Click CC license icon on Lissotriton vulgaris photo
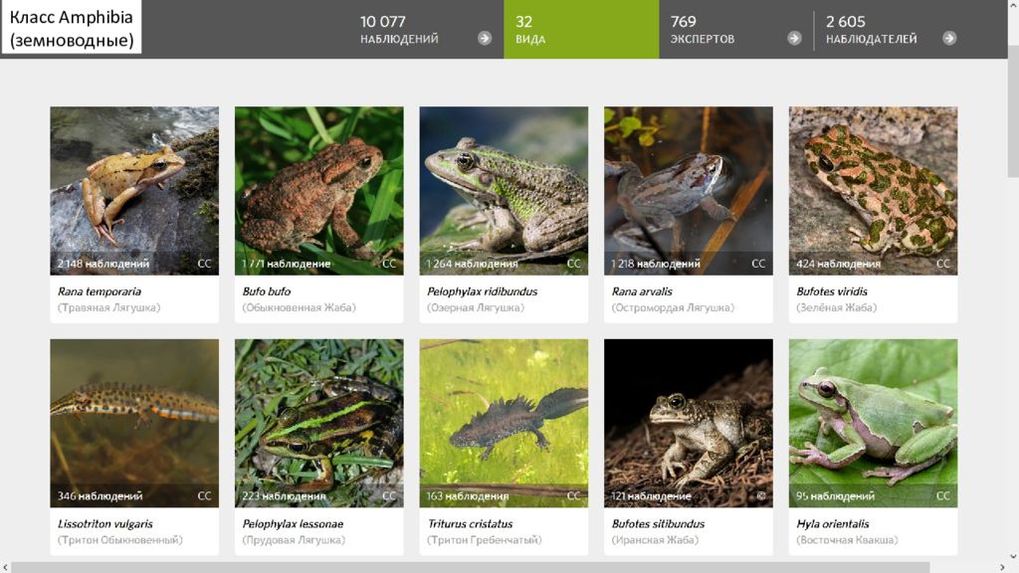The image size is (1019, 573). click(204, 495)
